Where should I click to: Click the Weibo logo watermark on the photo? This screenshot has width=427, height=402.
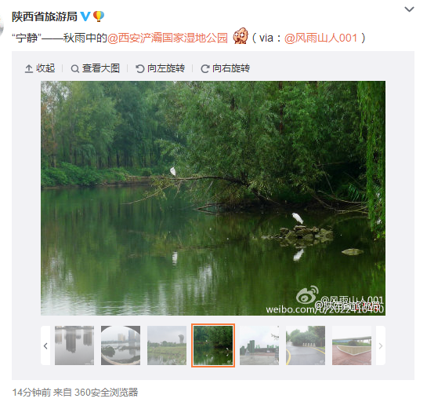coord(307,294)
